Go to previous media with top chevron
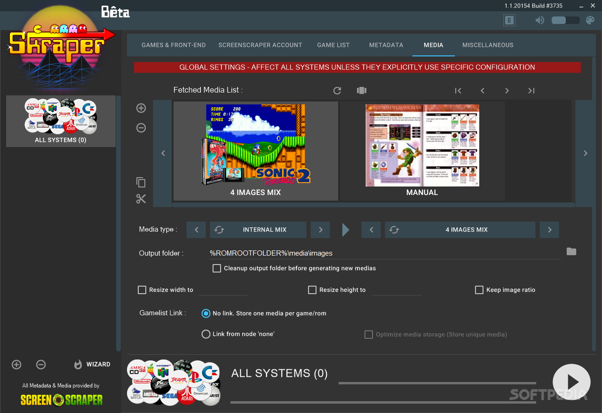Viewport: 602px width, 413px height. click(x=483, y=91)
